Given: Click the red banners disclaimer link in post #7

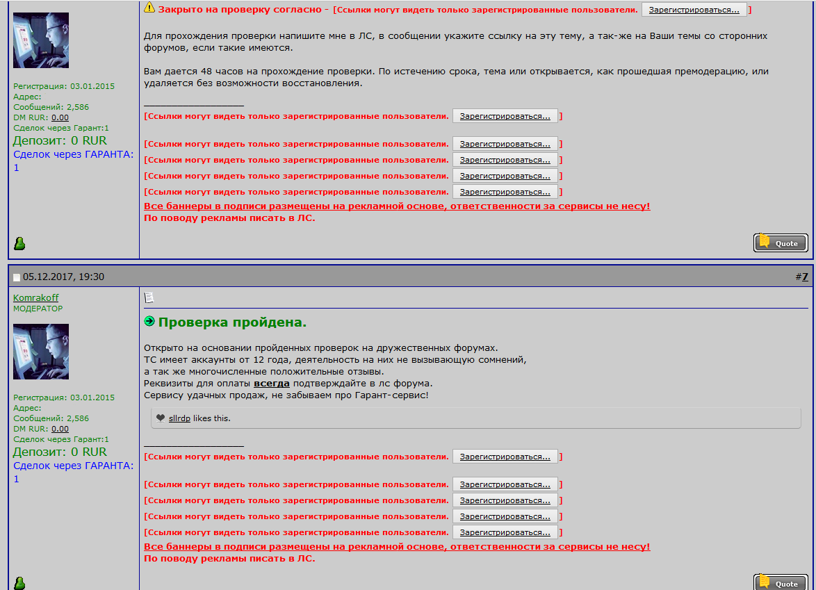Looking at the screenshot, I should [x=396, y=547].
